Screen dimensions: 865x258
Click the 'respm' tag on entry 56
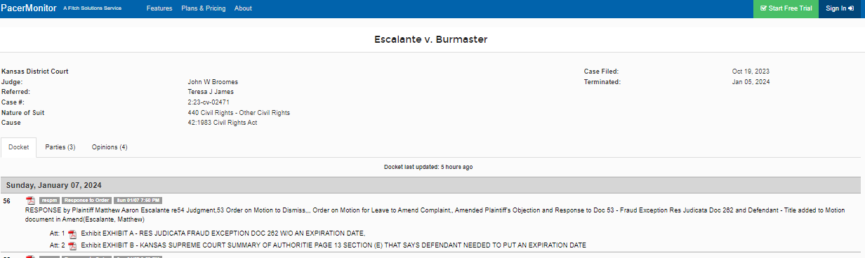[x=48, y=201]
